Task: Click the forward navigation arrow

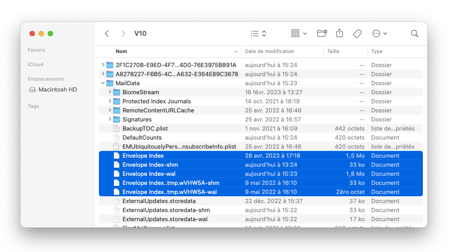Action: 123,34
